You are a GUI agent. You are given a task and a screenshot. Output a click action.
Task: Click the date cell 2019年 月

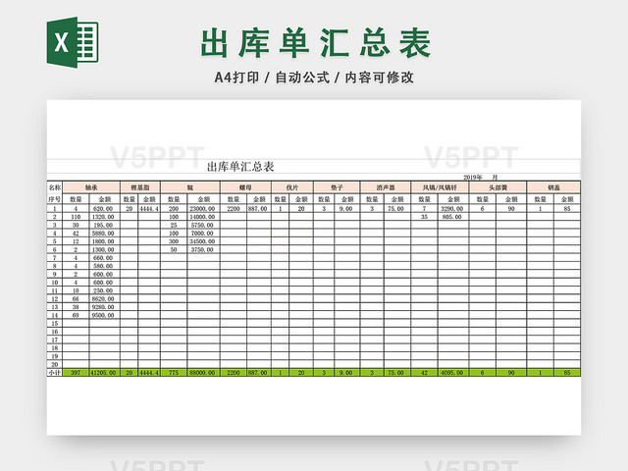point(481,177)
